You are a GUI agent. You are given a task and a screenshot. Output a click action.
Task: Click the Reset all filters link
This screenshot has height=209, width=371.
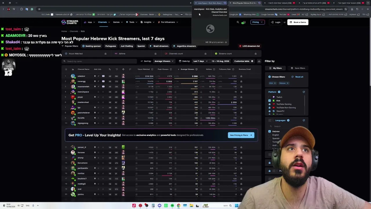[297, 77]
